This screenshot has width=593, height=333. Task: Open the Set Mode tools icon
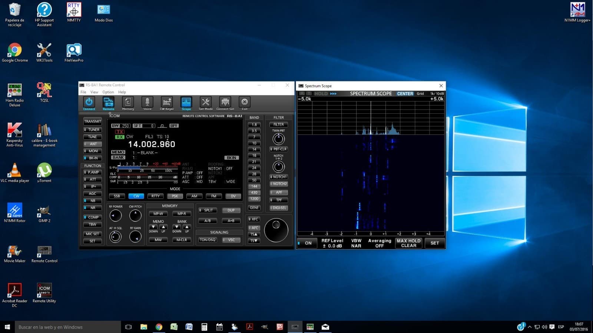click(206, 103)
